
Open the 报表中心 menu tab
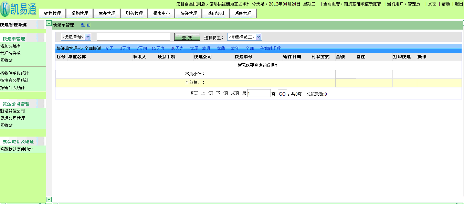(161, 13)
